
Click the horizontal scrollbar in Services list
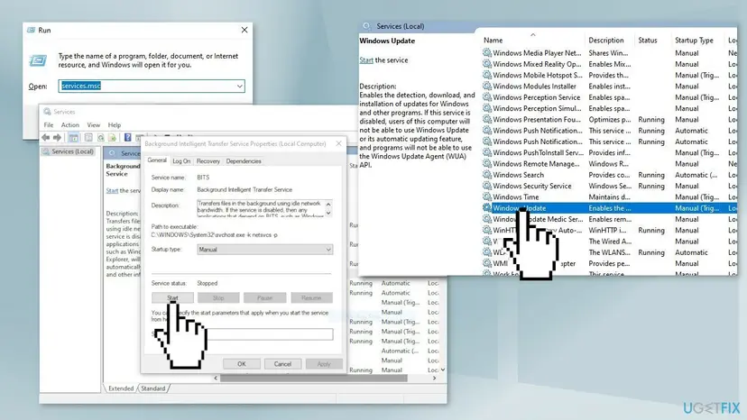tap(313, 379)
